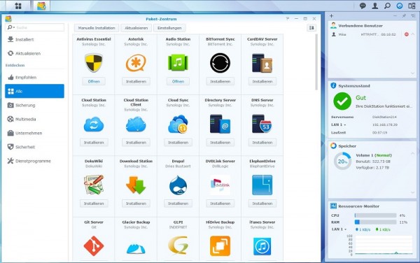Click the CPU usage bar

[375, 215]
